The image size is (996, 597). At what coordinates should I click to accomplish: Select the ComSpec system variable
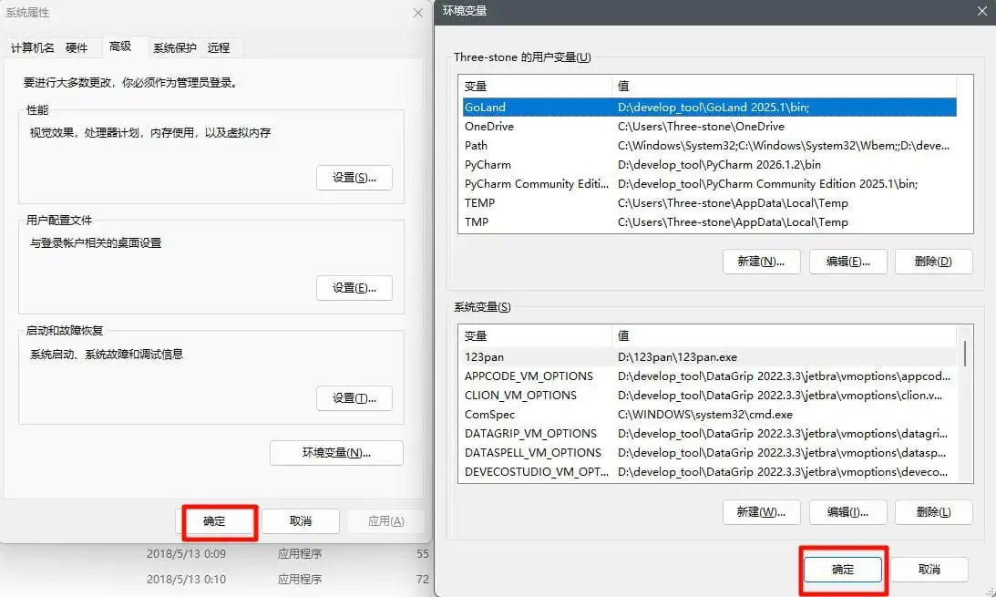[710, 414]
